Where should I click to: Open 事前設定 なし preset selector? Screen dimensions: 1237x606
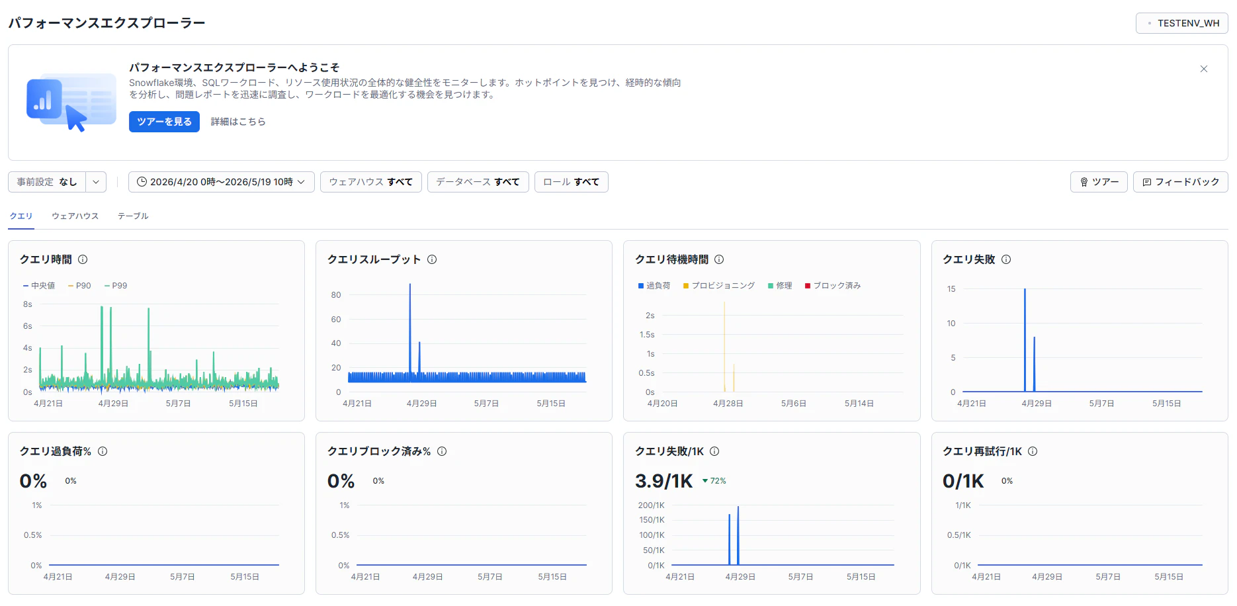click(x=47, y=182)
